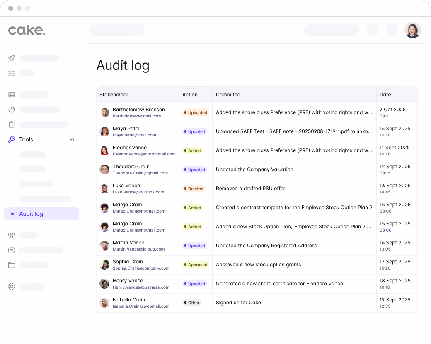Click email Theodora.Crain@gmail.com

point(140,173)
